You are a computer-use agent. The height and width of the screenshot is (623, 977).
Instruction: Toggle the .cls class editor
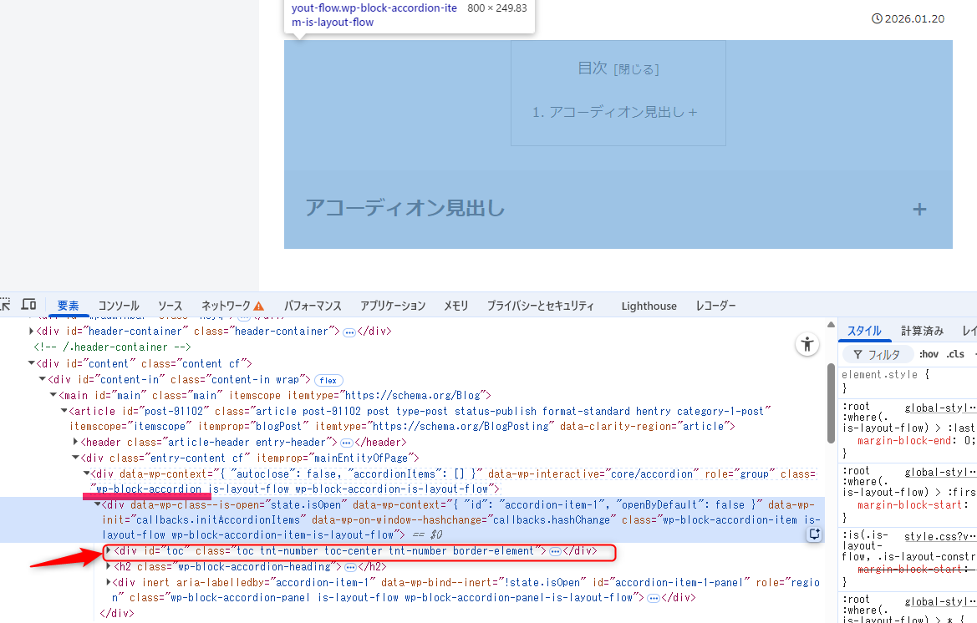click(955, 354)
